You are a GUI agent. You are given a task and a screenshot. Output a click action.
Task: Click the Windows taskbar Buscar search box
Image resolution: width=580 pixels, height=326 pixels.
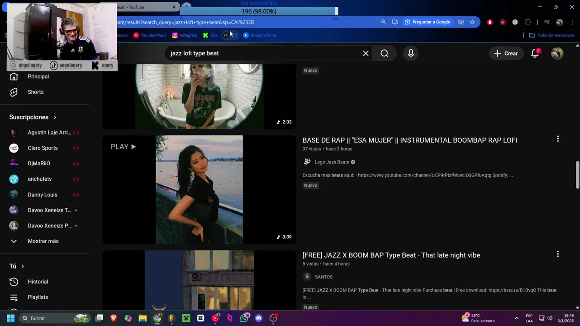point(54,318)
